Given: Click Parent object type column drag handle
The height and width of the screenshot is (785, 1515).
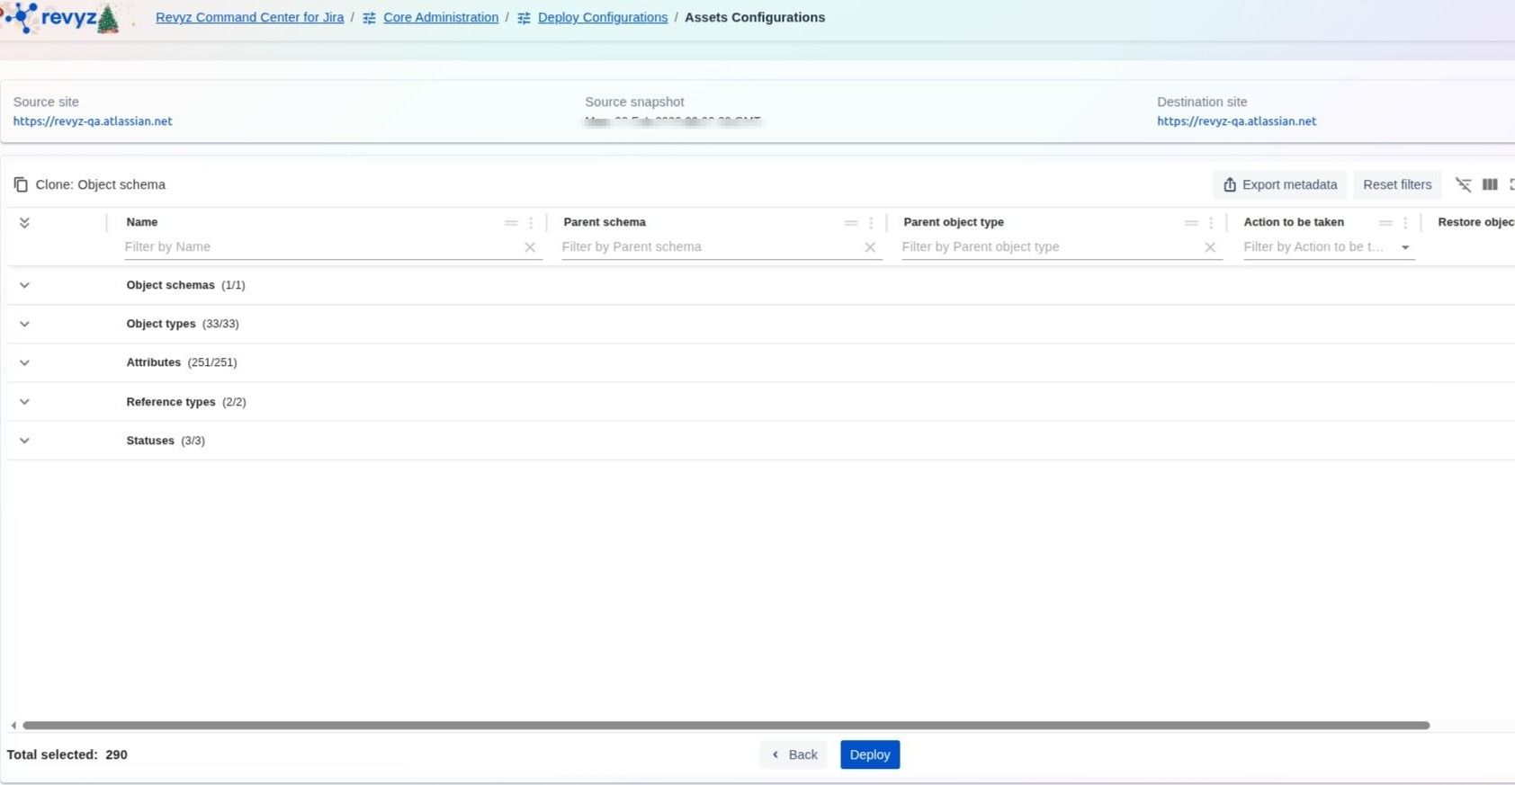Looking at the screenshot, I should tap(1191, 223).
